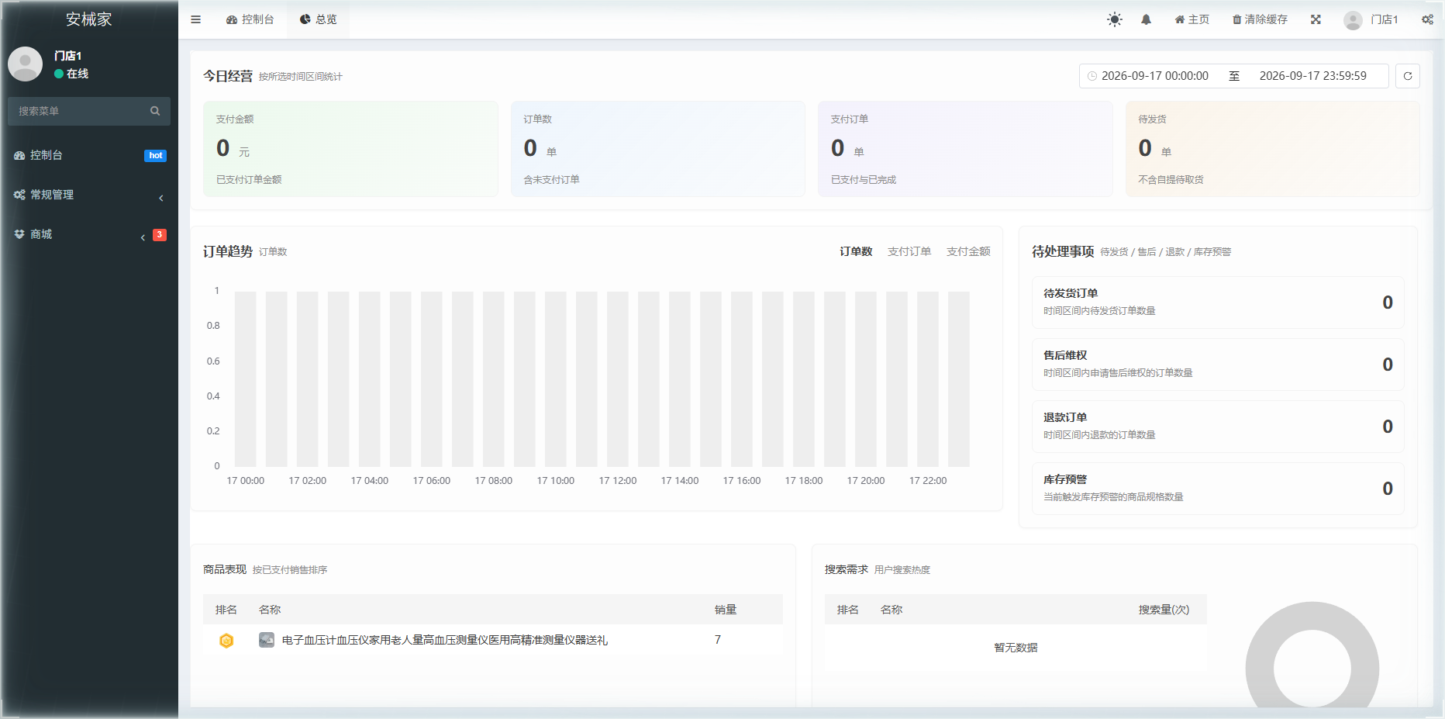This screenshot has width=1445, height=719.
Task: Switch to the 总览 tab
Action: (319, 19)
